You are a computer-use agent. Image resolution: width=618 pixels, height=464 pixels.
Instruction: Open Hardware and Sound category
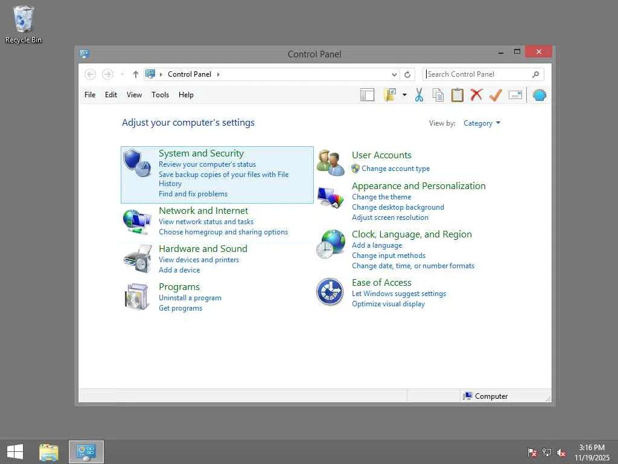click(203, 249)
